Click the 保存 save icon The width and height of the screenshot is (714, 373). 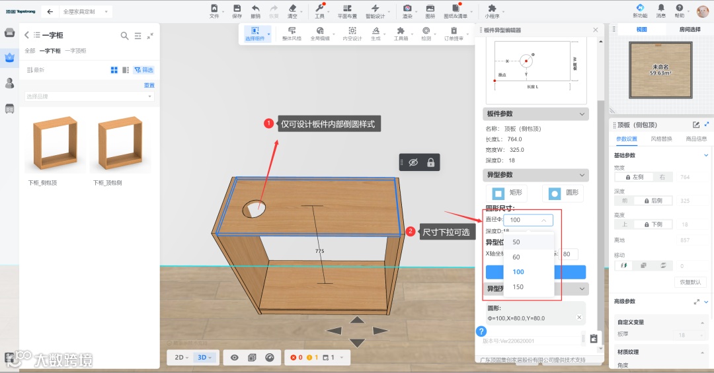[x=237, y=8]
